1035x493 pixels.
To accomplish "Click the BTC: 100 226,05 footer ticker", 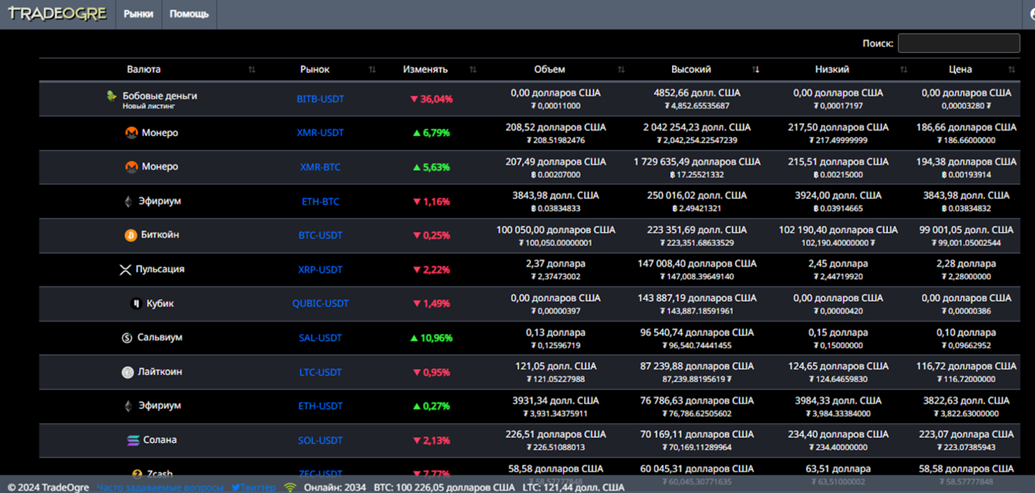I will pyautogui.click(x=444, y=487).
